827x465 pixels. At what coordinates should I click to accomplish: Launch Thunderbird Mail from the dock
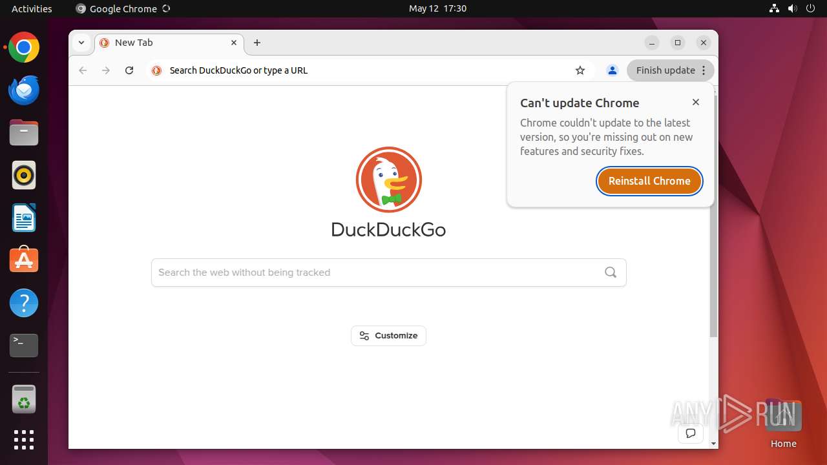tap(24, 90)
